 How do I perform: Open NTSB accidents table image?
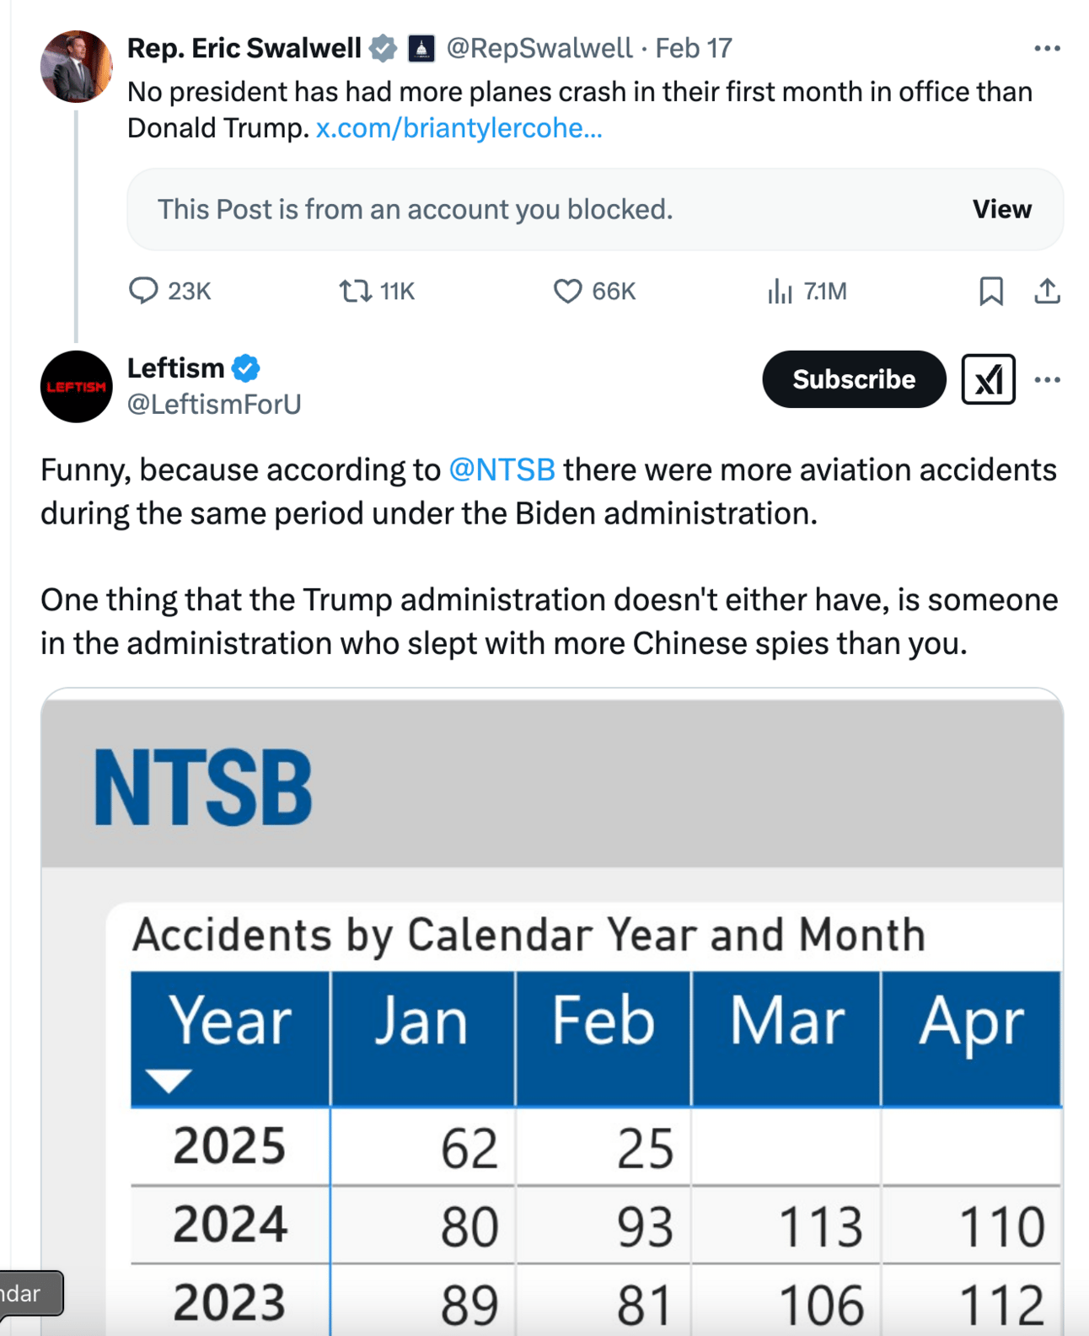[x=552, y=1011]
